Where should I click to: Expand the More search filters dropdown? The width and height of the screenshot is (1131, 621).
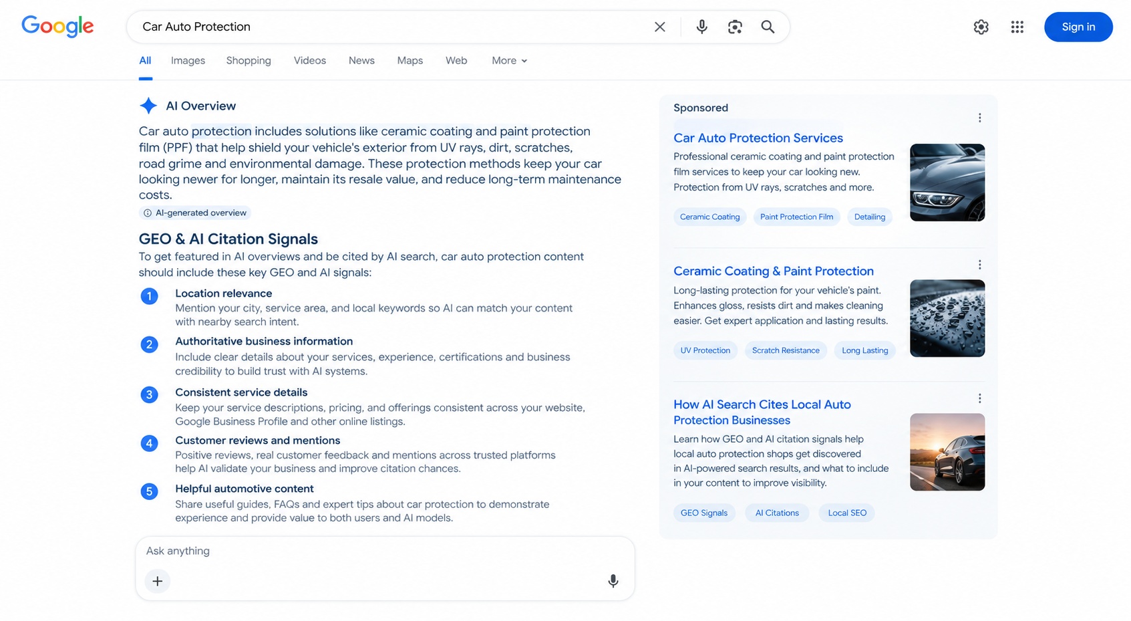coord(509,60)
